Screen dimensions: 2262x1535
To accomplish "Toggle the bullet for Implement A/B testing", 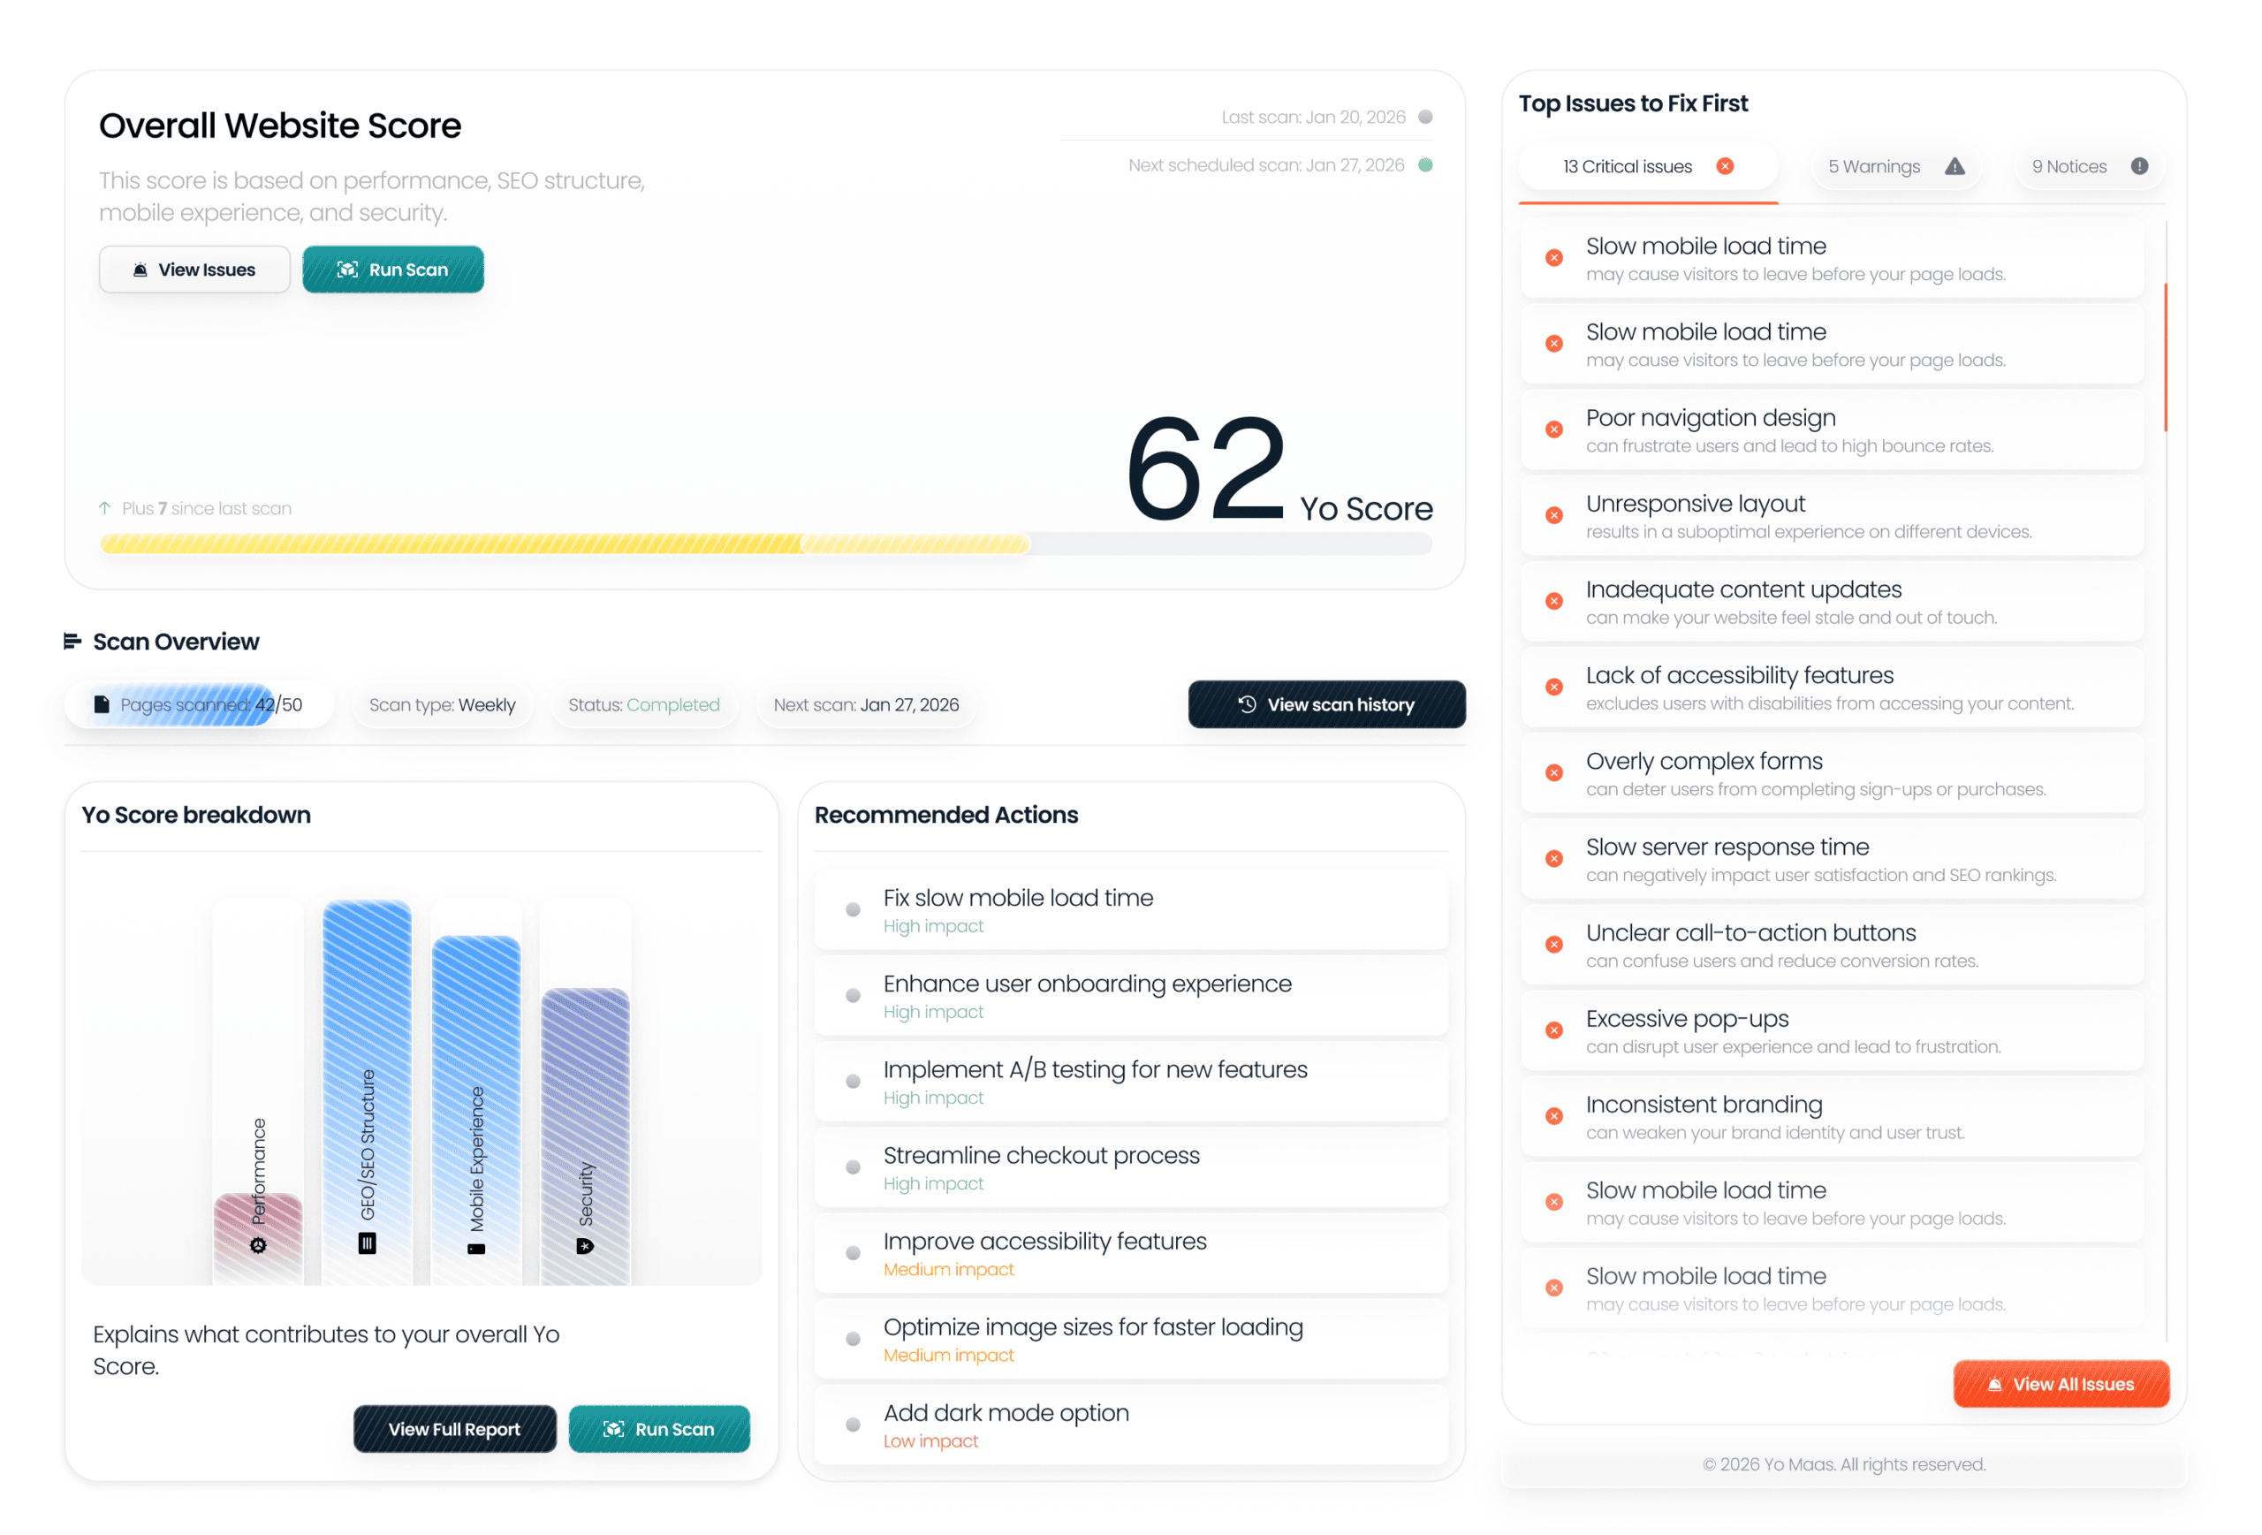I will point(853,1080).
